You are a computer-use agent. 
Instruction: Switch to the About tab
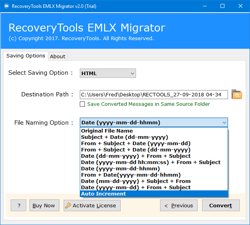tap(58, 56)
